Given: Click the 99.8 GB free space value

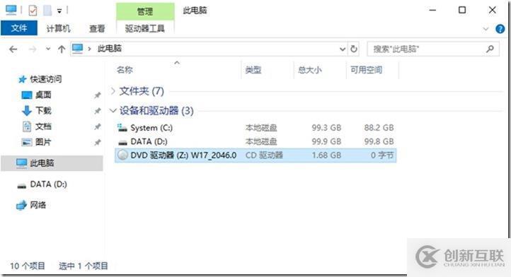Looking at the screenshot, I should pyautogui.click(x=379, y=141).
